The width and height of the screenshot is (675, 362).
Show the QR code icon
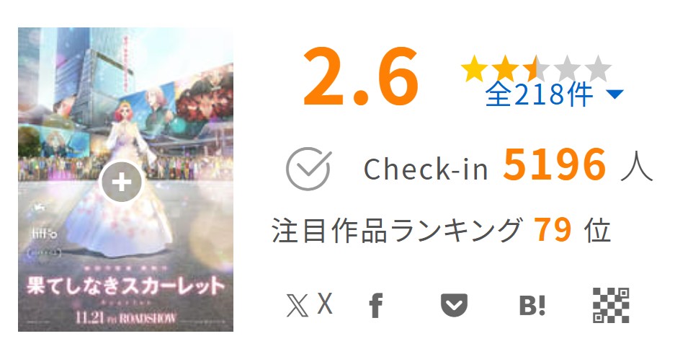(611, 305)
